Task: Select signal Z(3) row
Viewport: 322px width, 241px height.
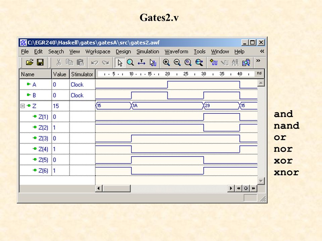Action: pos(43,138)
